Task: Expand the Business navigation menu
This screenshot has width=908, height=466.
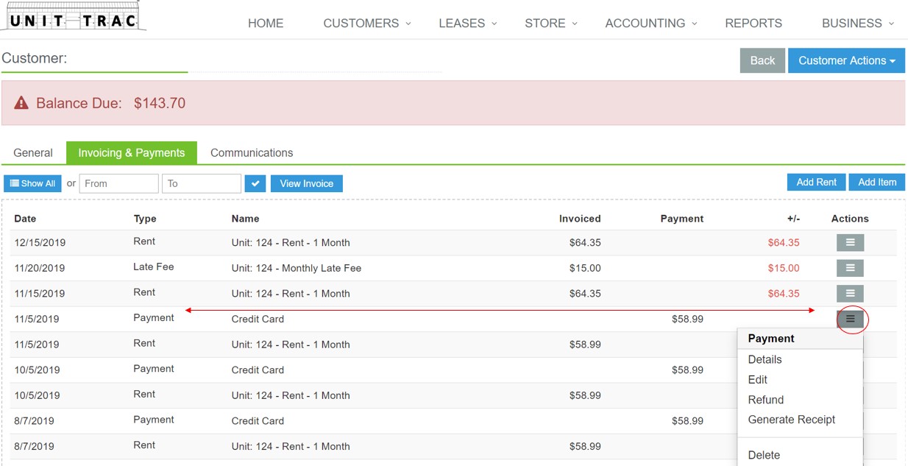Action: coord(858,24)
